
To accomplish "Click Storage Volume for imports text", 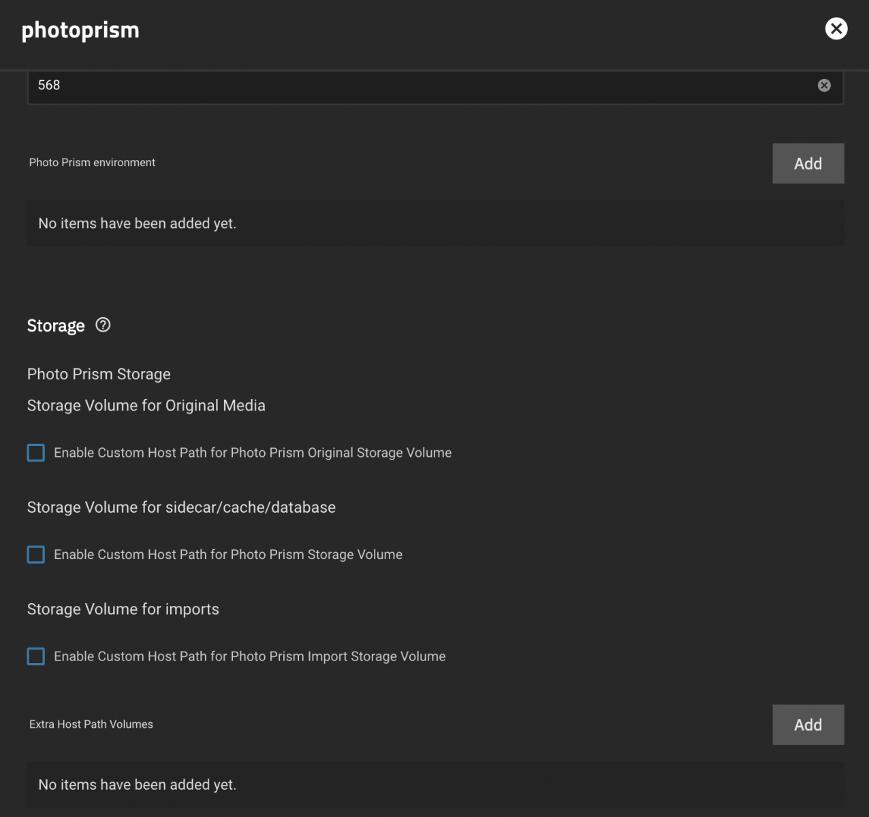I will (123, 609).
